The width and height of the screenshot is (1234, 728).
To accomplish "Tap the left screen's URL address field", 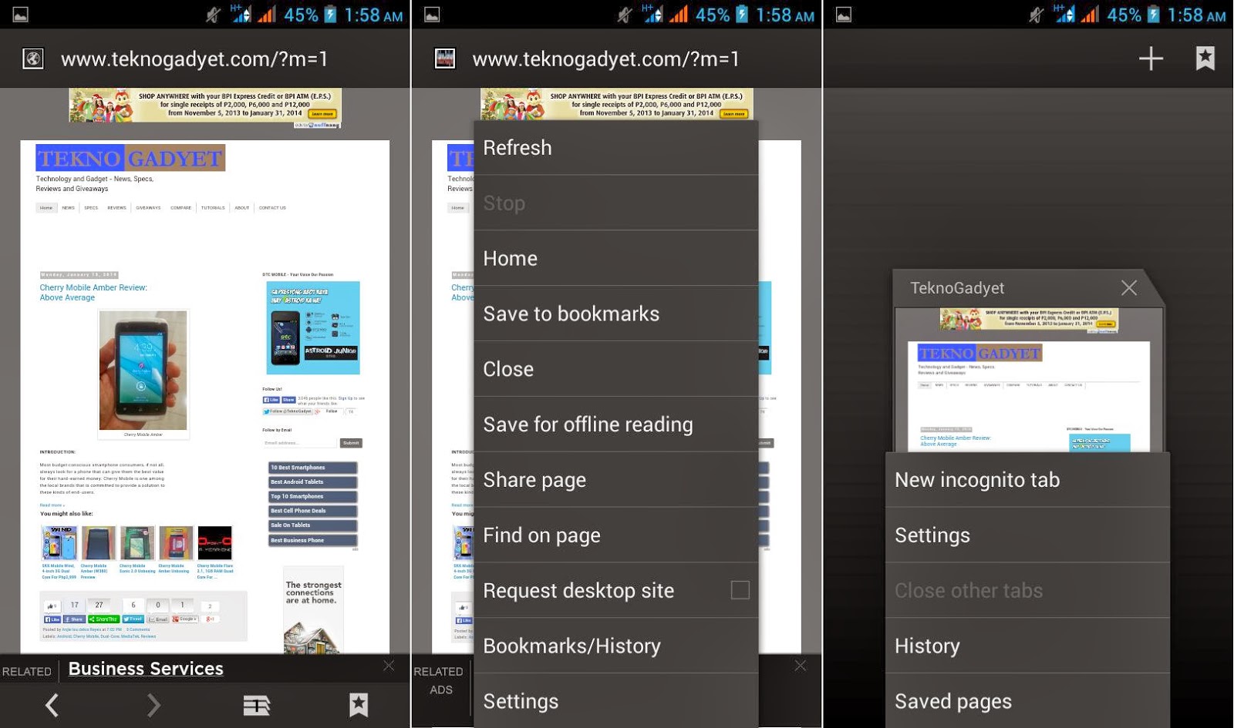I will point(194,59).
